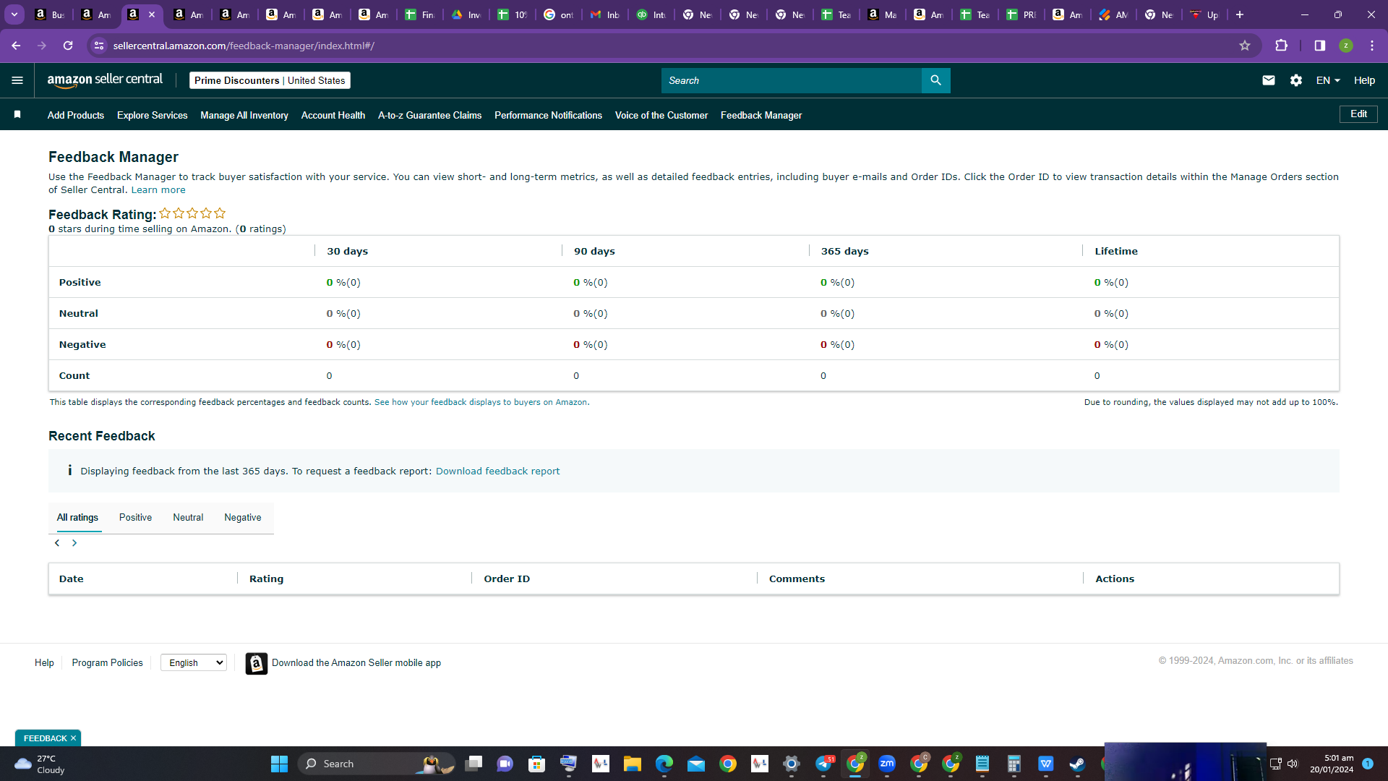The width and height of the screenshot is (1388, 781).
Task: Switch to the Neutral feedback tab
Action: 188,518
